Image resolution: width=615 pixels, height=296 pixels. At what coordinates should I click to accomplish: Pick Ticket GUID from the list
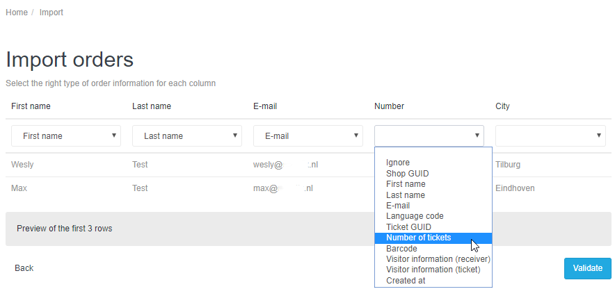coord(433,227)
